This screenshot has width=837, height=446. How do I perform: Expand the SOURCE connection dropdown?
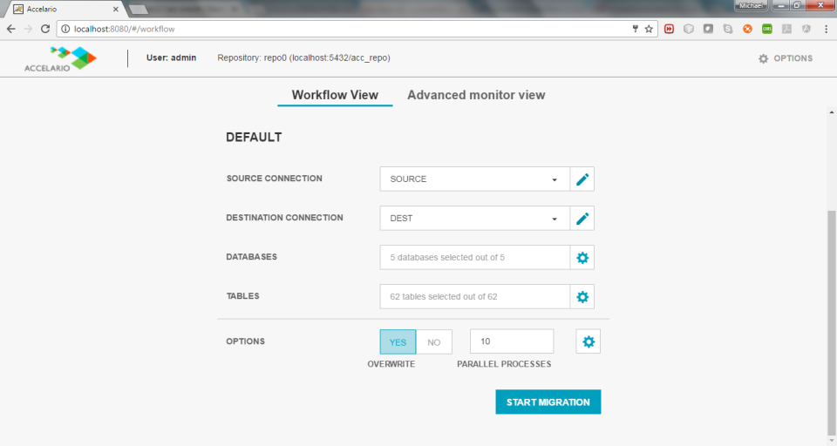tap(474, 179)
